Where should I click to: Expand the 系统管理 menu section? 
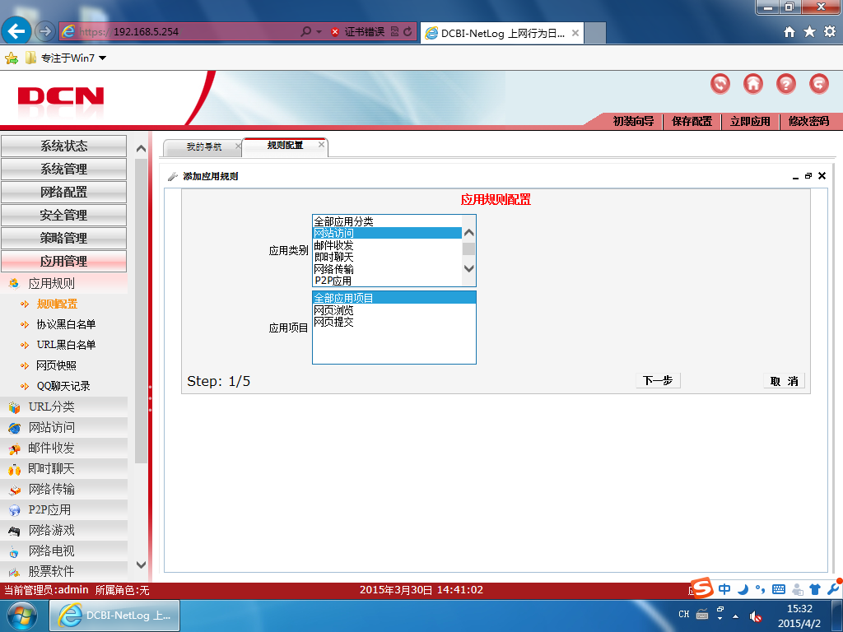(64, 170)
